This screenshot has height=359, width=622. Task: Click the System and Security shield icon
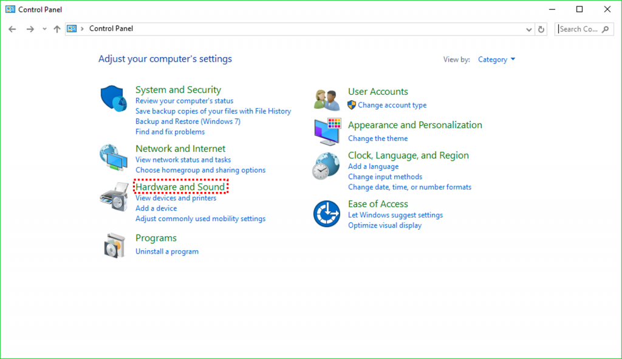tap(114, 98)
